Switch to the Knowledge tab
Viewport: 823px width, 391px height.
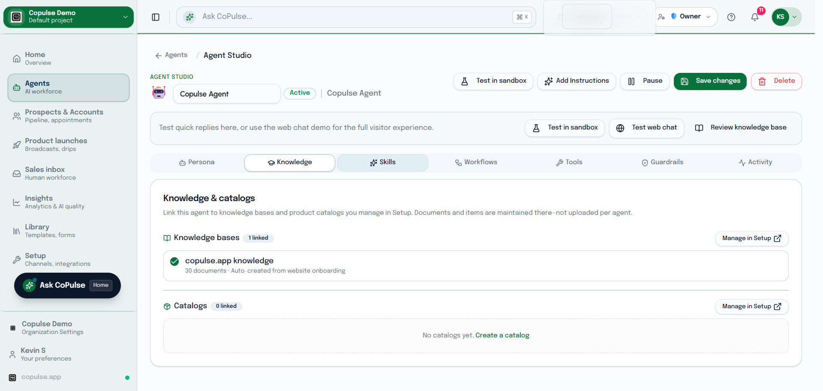click(x=290, y=162)
